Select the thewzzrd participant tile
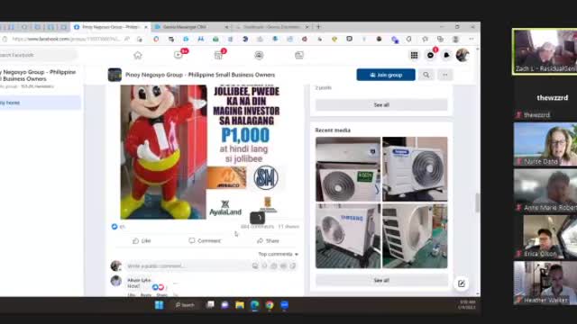577x324 pixels. click(x=545, y=98)
